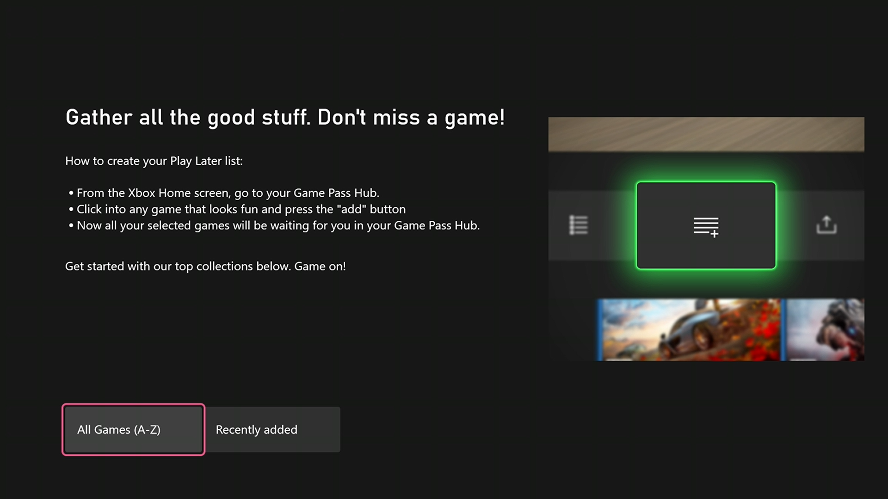Open the All Games (A-Z) collection
This screenshot has width=888, height=499.
click(x=133, y=429)
